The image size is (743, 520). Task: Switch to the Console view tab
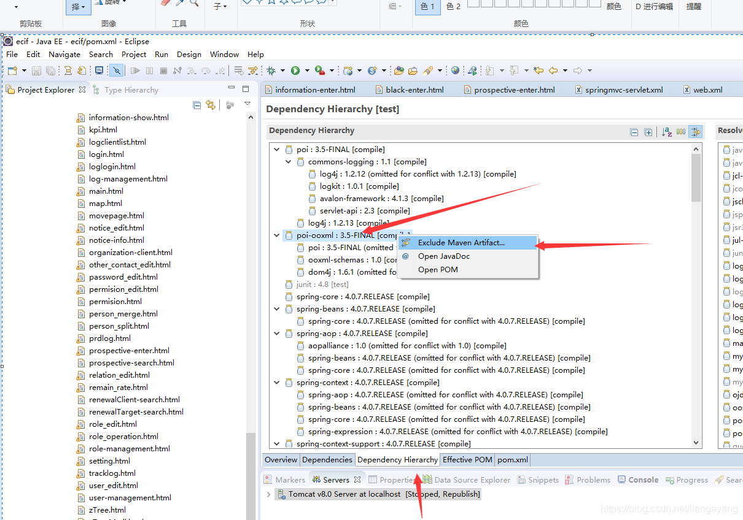pos(638,480)
